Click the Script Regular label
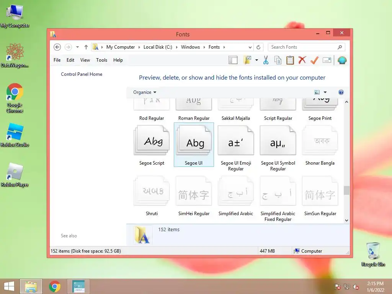This screenshot has width=392, height=294. [278, 118]
